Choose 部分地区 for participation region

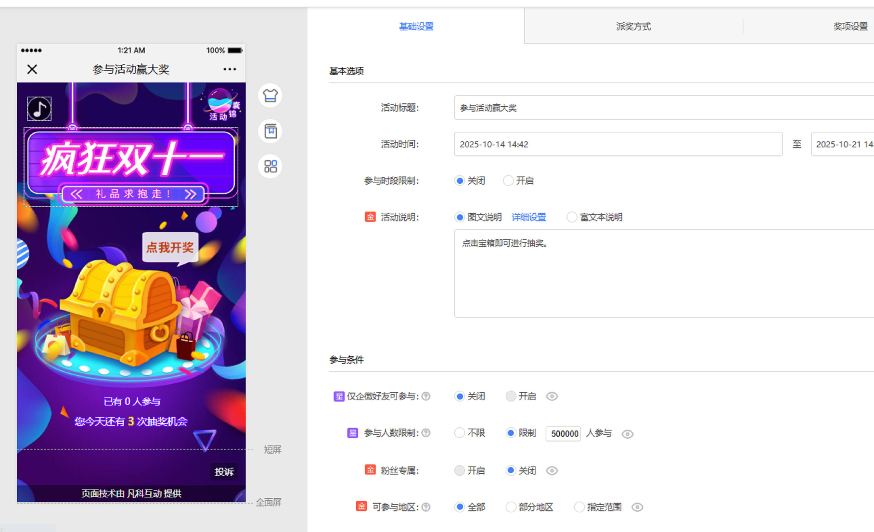511,507
